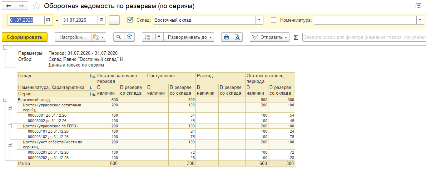Expand all groups icon in toolbar
This screenshot has width=426, height=169.
click(158, 37)
